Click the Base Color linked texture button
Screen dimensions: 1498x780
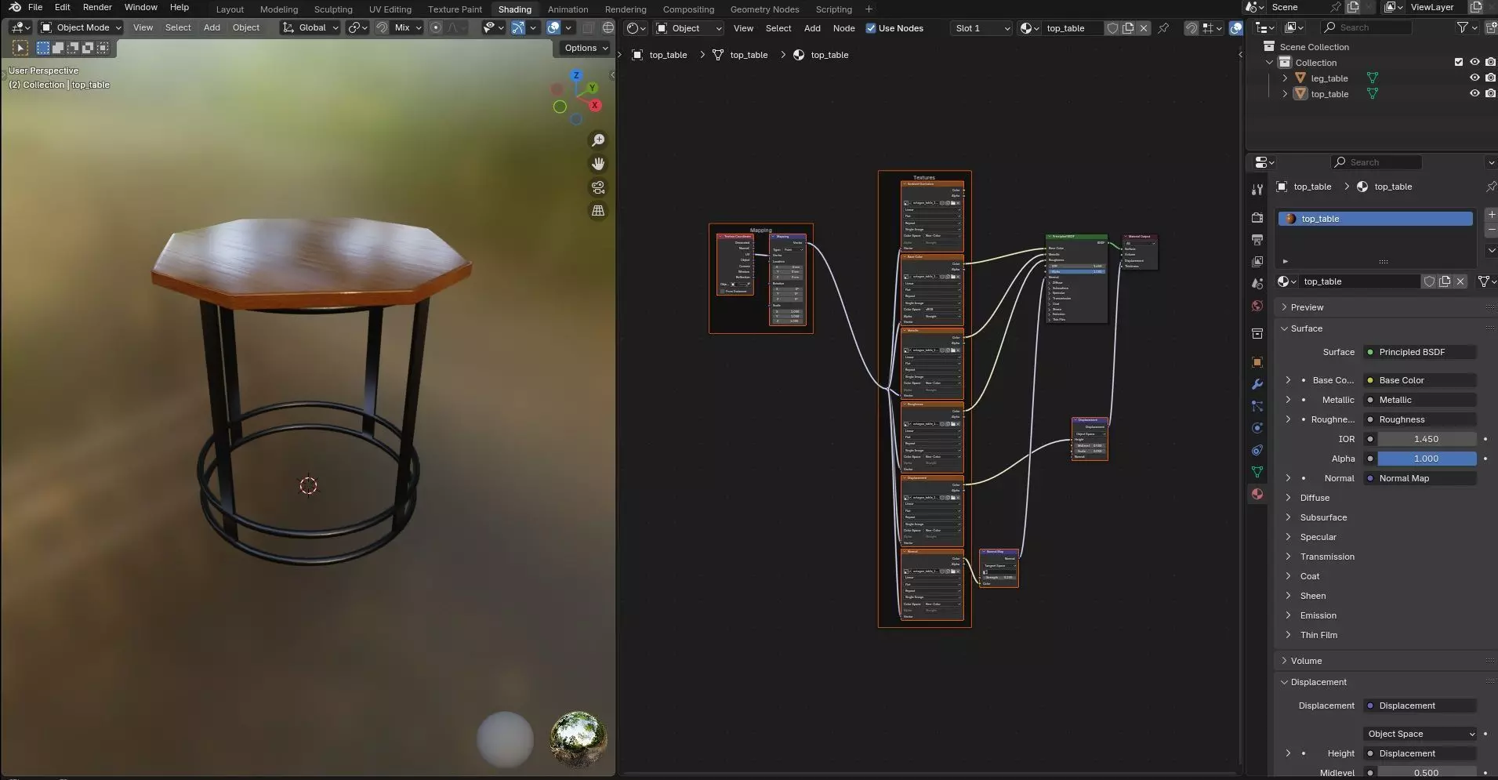(x=1420, y=380)
